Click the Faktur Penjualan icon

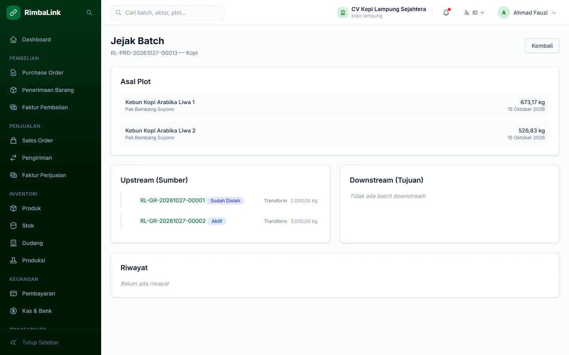tap(13, 175)
